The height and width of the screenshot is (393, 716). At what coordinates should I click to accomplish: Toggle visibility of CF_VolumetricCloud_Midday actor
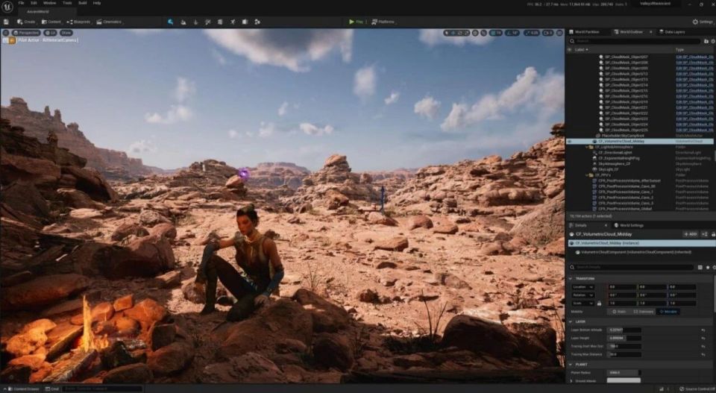pos(569,142)
